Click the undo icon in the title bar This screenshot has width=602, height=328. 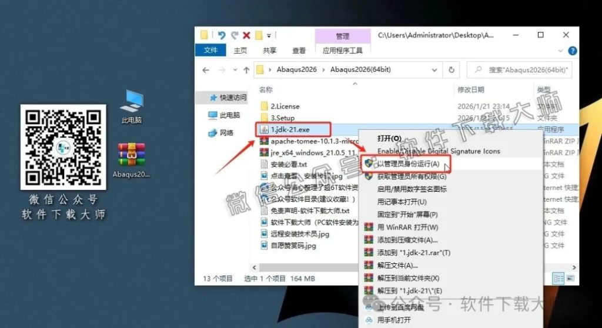pyautogui.click(x=222, y=35)
